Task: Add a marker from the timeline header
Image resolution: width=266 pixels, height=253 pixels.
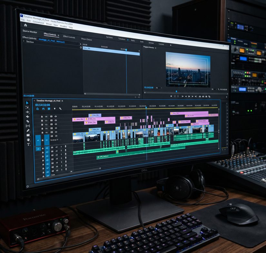Action: click(54, 109)
